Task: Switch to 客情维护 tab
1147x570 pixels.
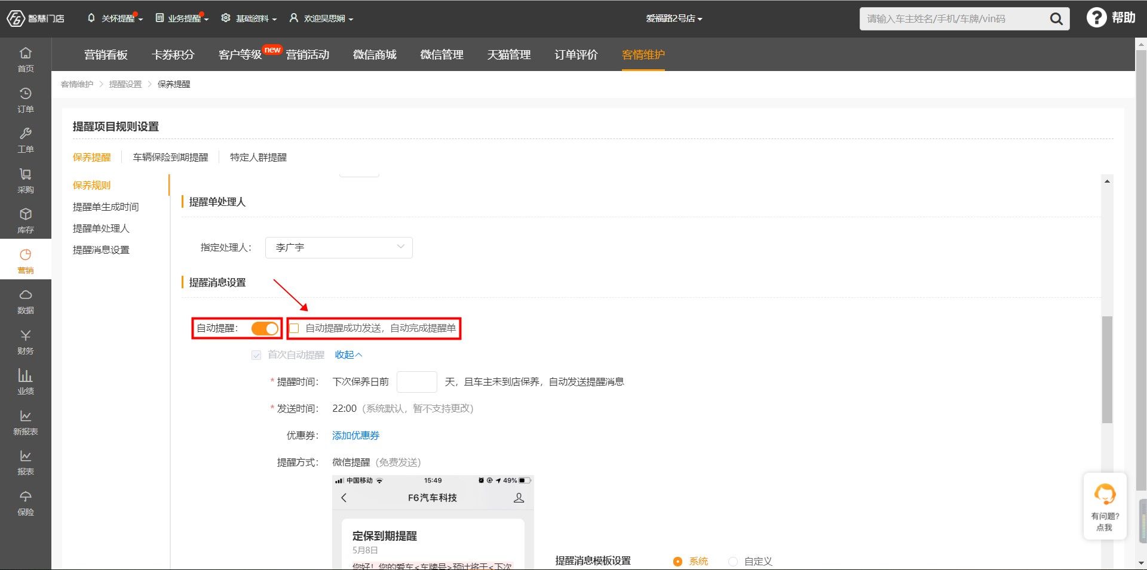Action: click(643, 54)
